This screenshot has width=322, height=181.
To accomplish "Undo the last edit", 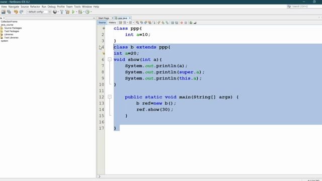I will pos(16,12).
